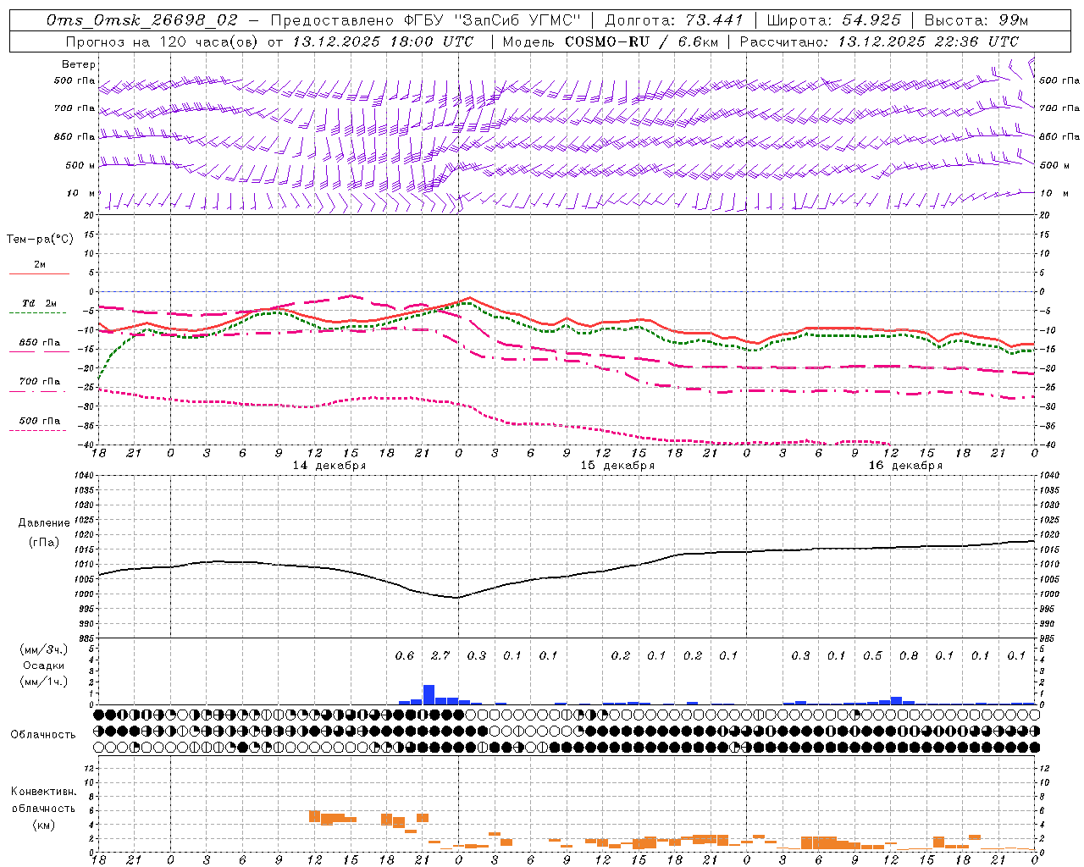
Task: Click the 700 гПа temperature legend entry
Action: pos(40,381)
